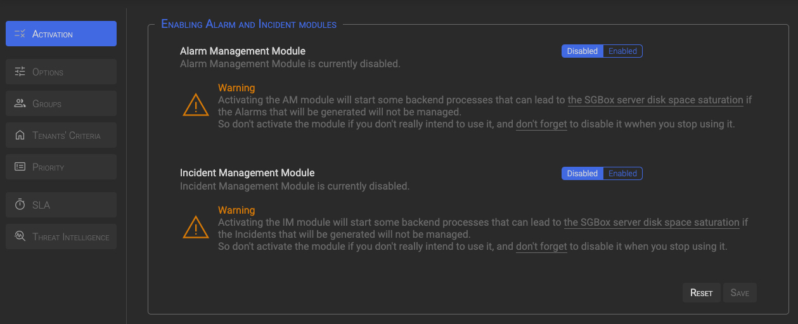798x324 pixels.
Task: Click the SLA stopwatch icon
Action: pyautogui.click(x=20, y=205)
